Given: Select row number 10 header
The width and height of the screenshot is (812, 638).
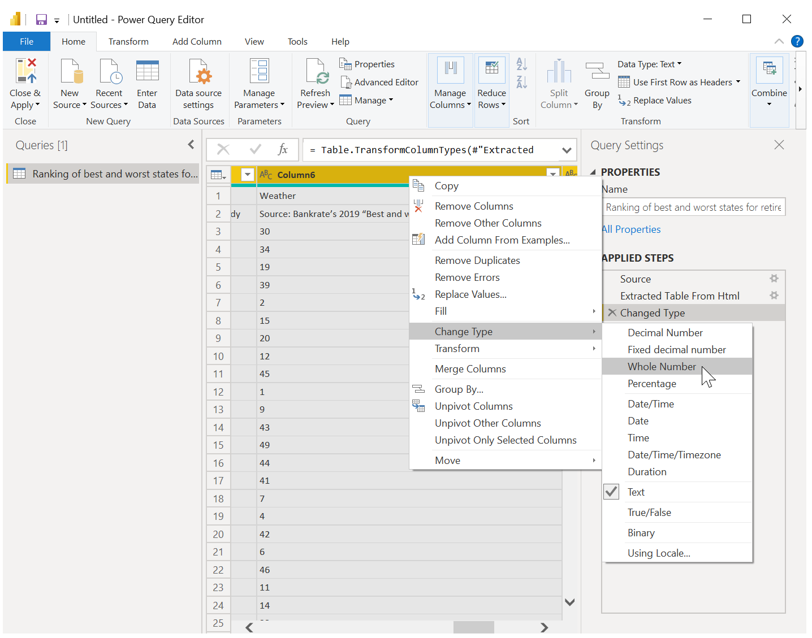Looking at the screenshot, I should pos(218,356).
